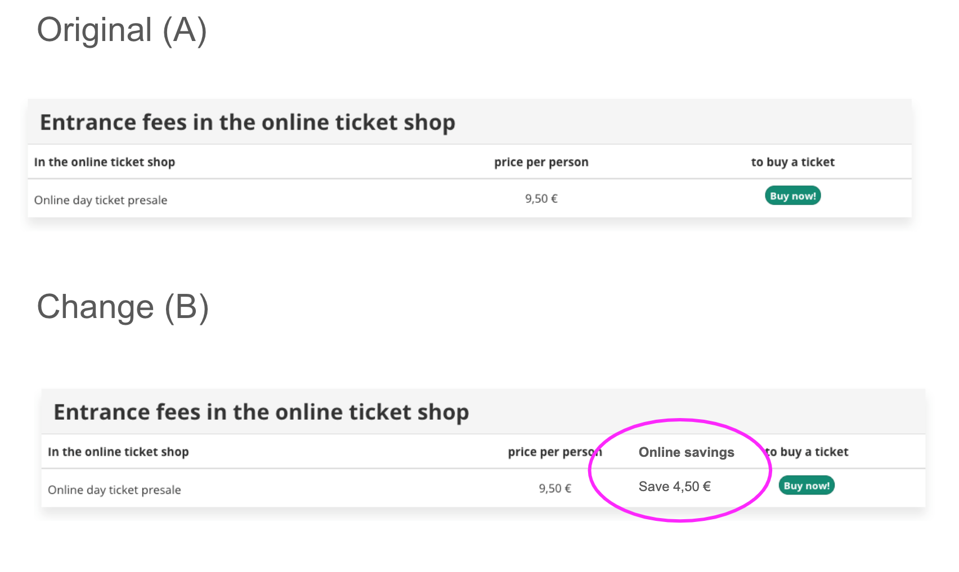Click the 9,50 € price in Change table

click(554, 489)
